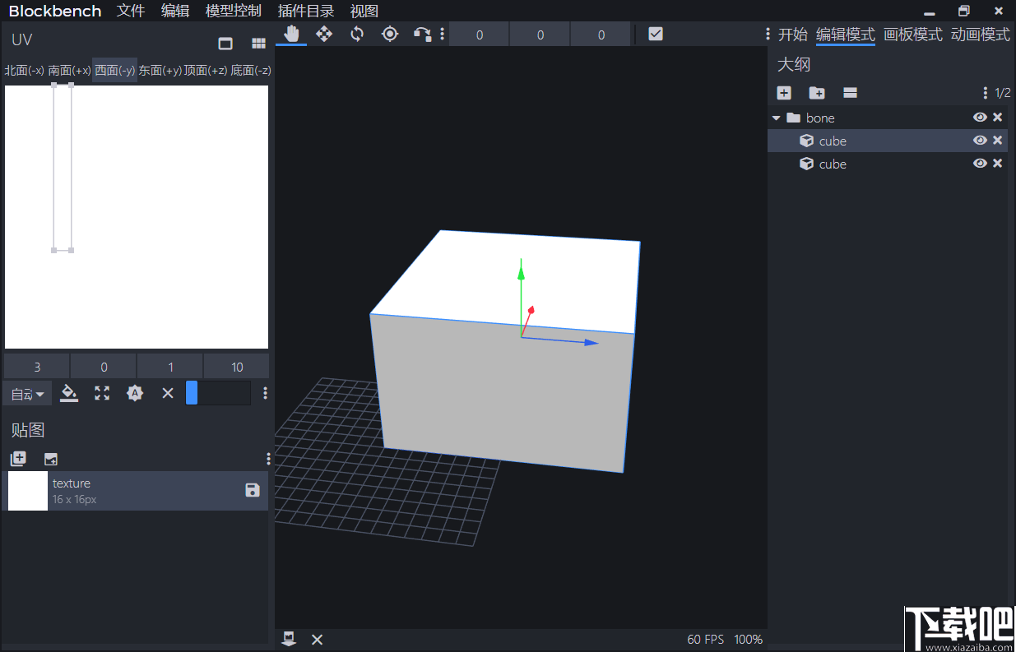Collapse the bone folder in the outliner
The image size is (1016, 652).
point(775,117)
